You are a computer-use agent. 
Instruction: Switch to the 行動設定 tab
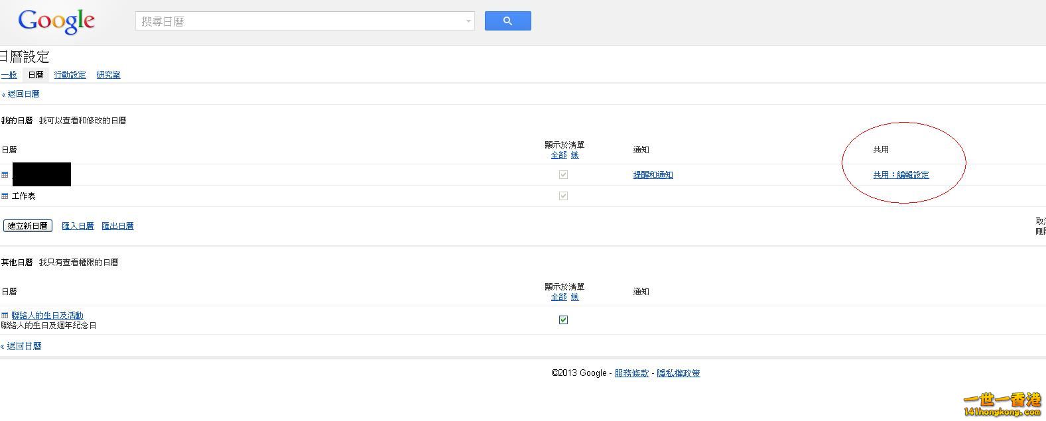pyautogui.click(x=70, y=75)
